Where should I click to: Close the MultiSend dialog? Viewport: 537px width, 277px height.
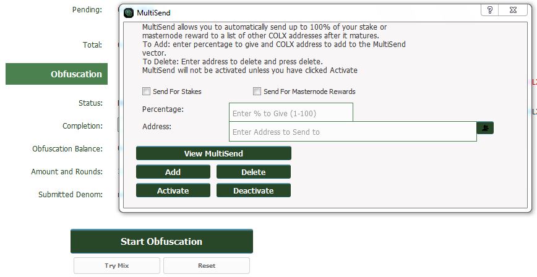[x=513, y=10]
